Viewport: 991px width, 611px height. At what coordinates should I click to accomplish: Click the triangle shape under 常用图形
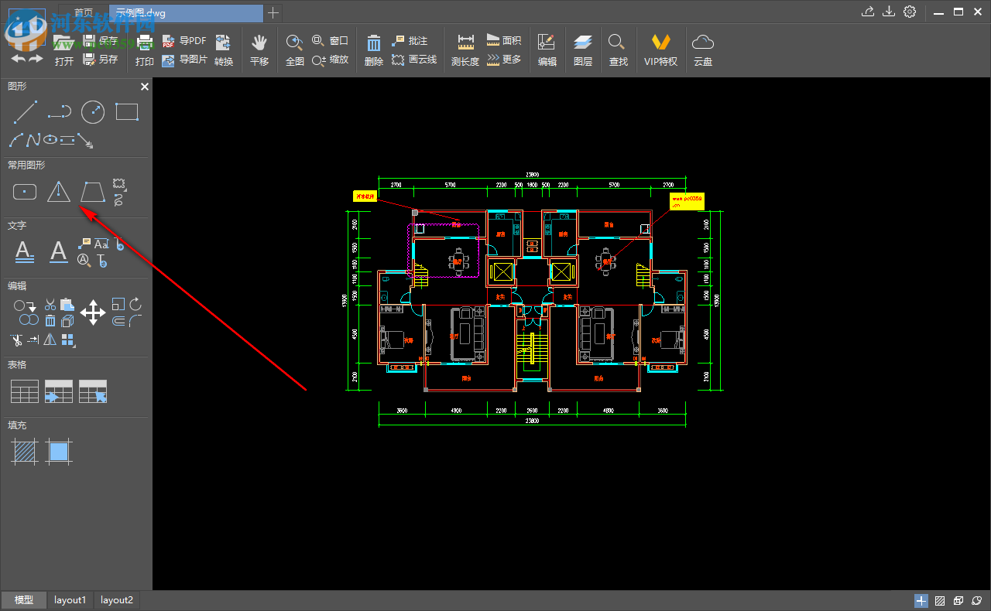pyautogui.click(x=58, y=191)
